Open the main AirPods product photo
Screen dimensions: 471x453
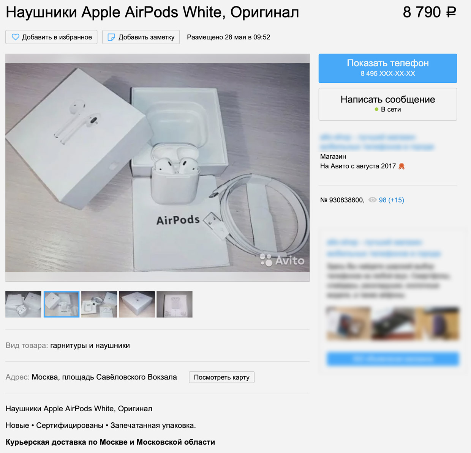click(x=158, y=168)
